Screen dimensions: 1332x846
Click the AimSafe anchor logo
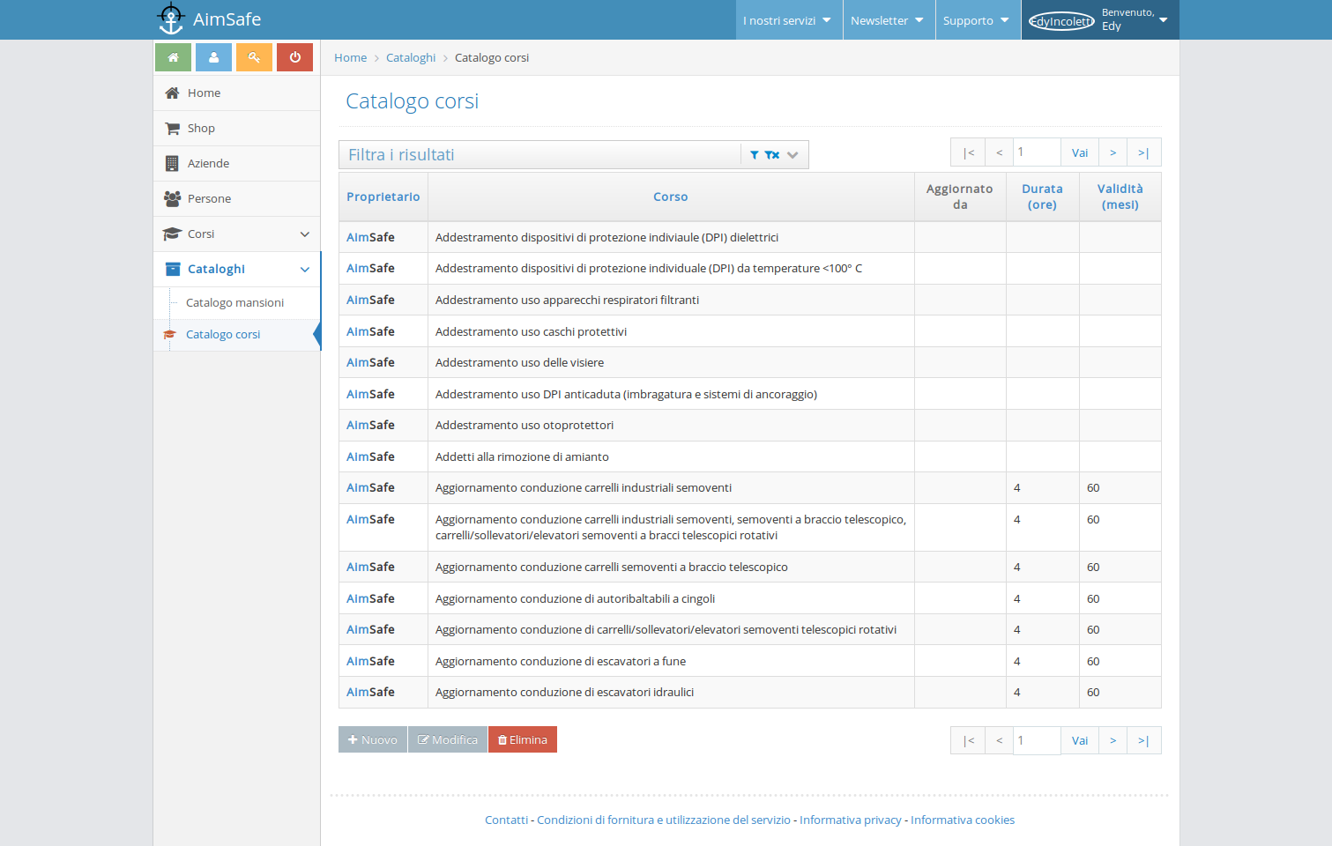pos(170,19)
